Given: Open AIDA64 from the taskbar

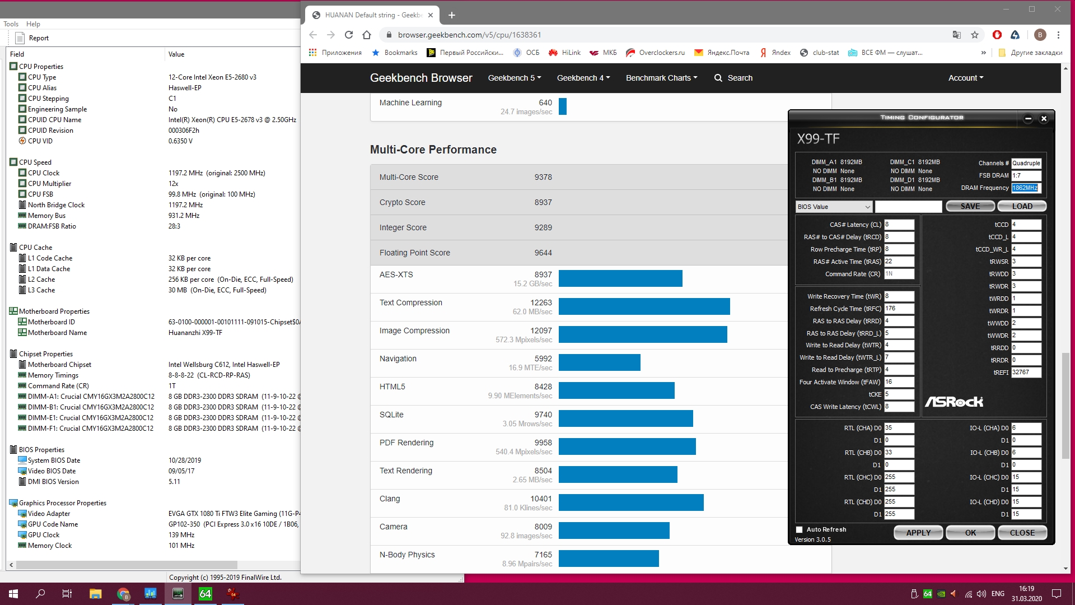Looking at the screenshot, I should [x=205, y=594].
